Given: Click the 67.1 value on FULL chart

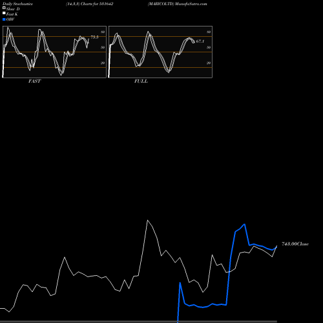Looking at the screenshot, I should tap(200, 41).
